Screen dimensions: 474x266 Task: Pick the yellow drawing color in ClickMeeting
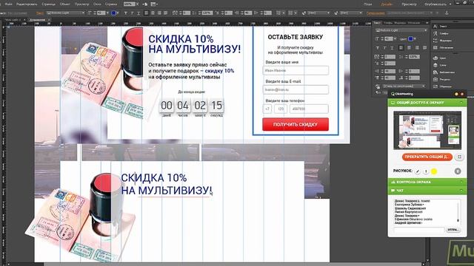click(x=434, y=171)
